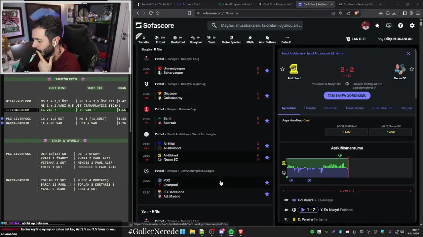Open the TV schedule icon

pos(389,25)
